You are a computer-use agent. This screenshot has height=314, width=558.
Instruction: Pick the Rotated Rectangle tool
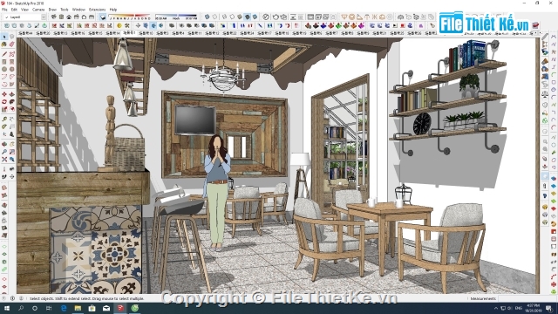(11, 62)
